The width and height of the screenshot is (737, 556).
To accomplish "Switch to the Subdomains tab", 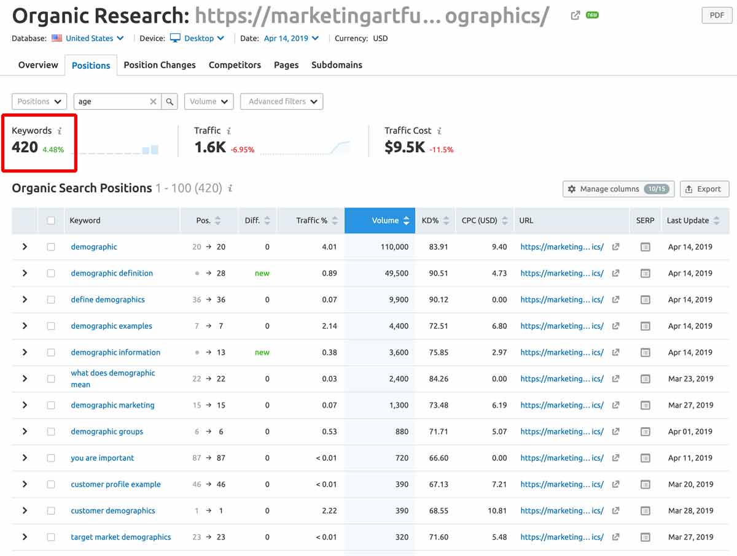I will (337, 65).
